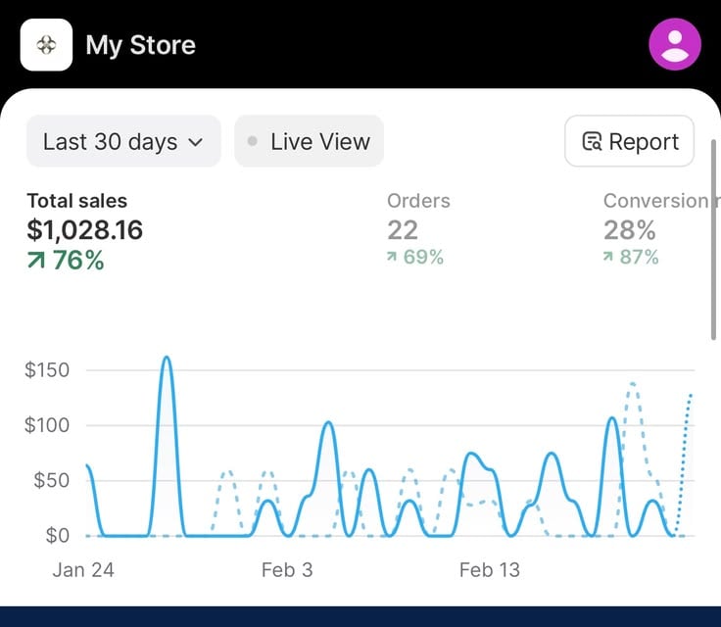Screen dimensions: 721x627
Task: Click the Live View status dot
Action: pyautogui.click(x=252, y=141)
